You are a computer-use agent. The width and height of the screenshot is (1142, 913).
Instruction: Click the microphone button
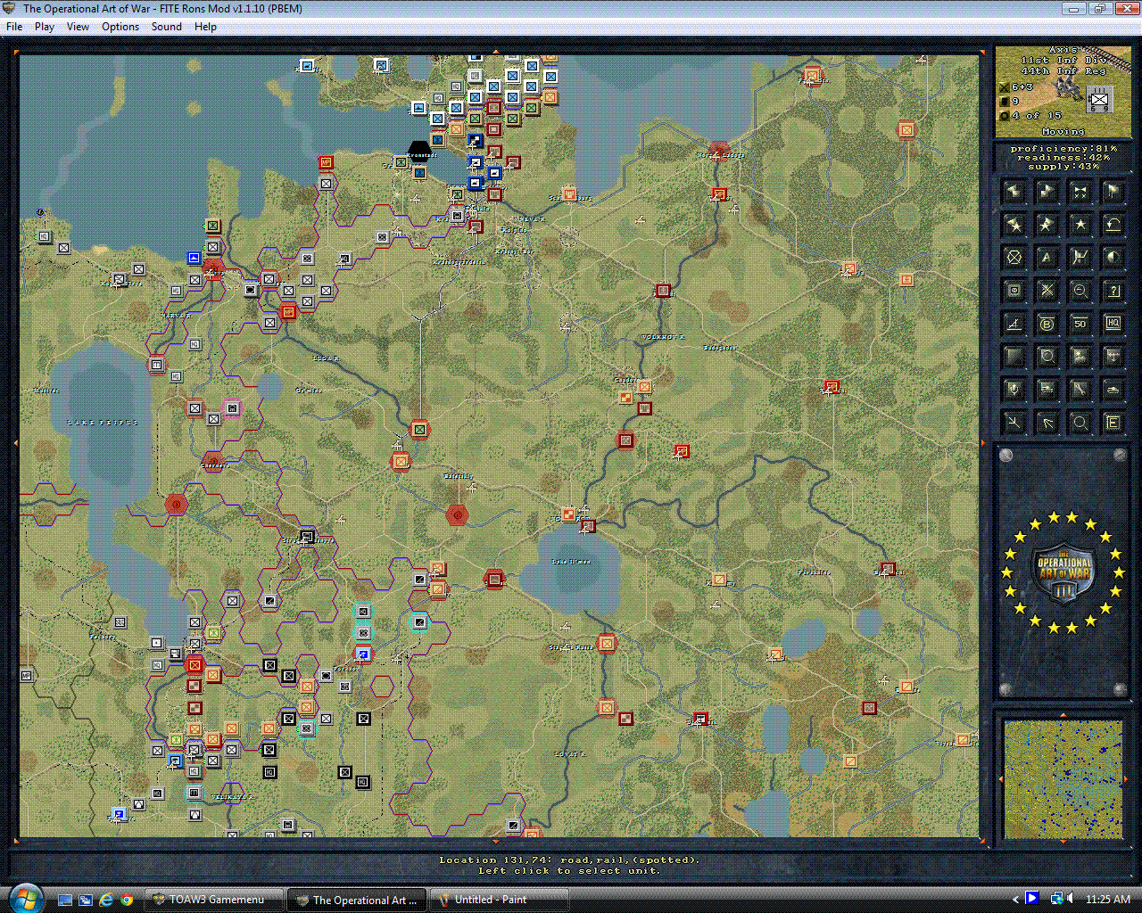1014,390
